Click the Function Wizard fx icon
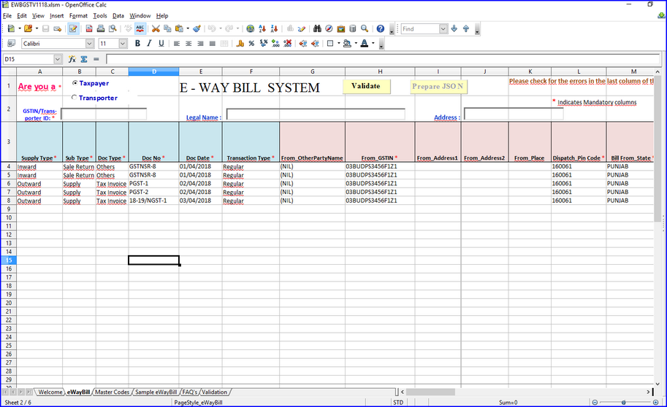 72,59
